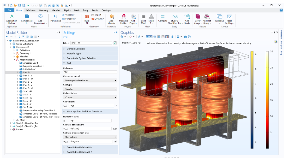The image size is (284, 158).
Task: Open the Functions menu button
Action: click(69, 19)
